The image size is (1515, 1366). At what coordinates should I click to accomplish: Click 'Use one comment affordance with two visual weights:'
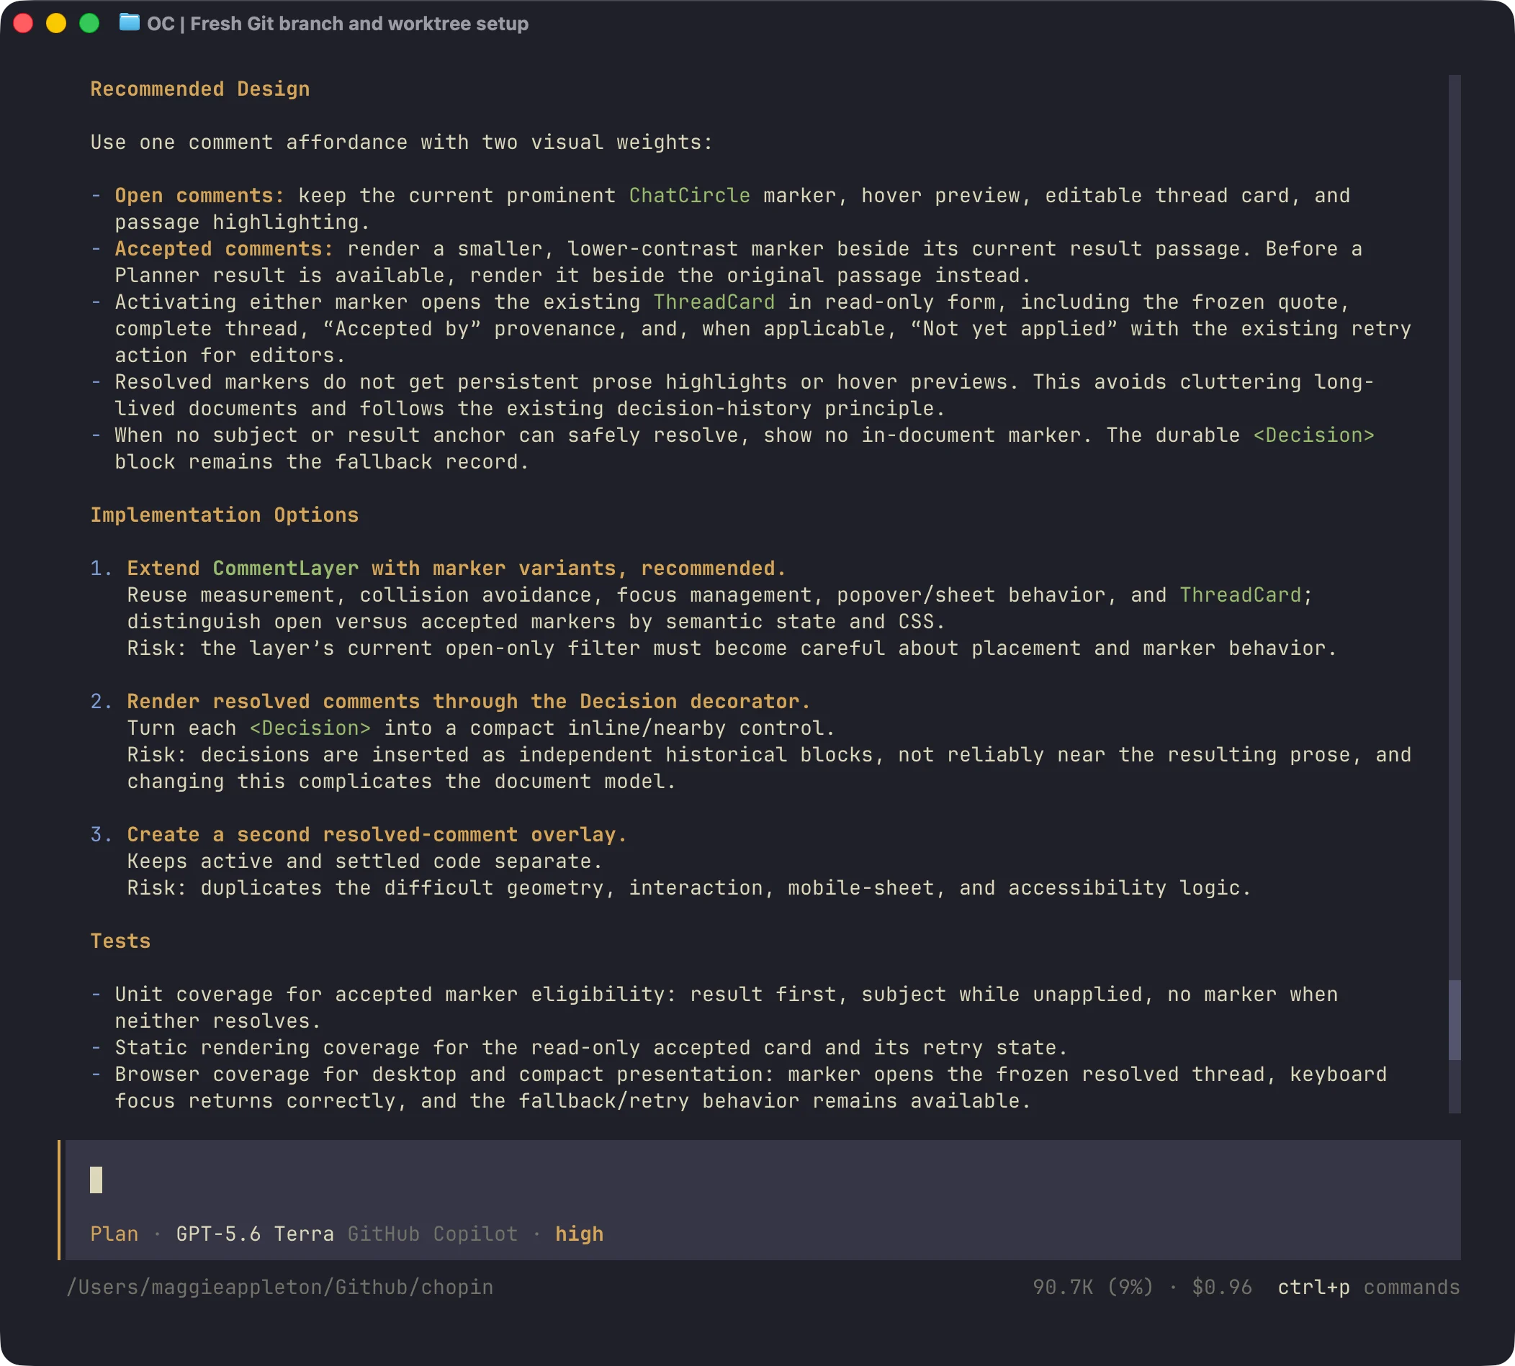coord(402,143)
